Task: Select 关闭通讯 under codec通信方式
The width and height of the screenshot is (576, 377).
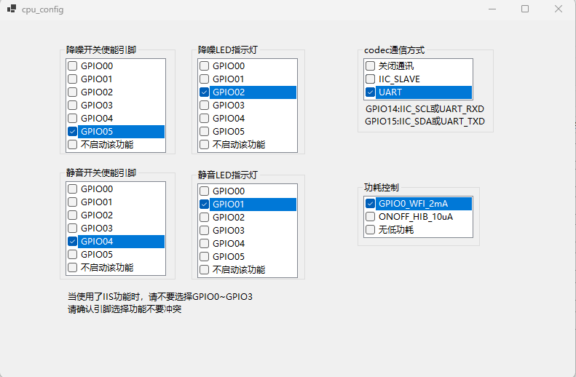Action: click(371, 66)
